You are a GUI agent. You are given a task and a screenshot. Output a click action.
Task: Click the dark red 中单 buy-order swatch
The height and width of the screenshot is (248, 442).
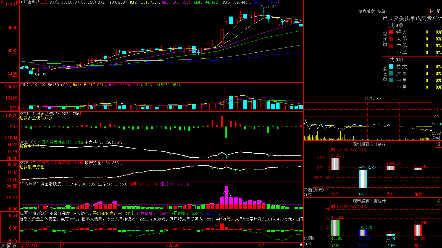click(x=391, y=45)
